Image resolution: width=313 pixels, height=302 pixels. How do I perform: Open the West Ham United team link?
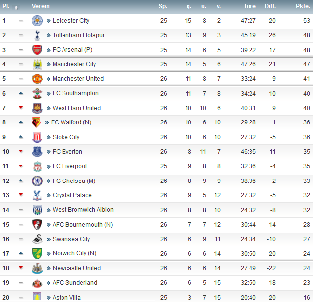76,108
